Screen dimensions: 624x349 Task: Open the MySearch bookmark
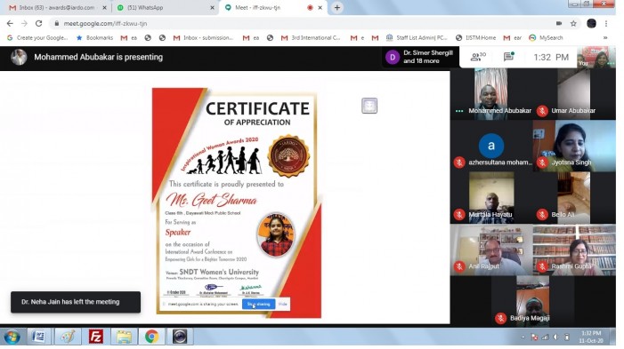(546, 37)
